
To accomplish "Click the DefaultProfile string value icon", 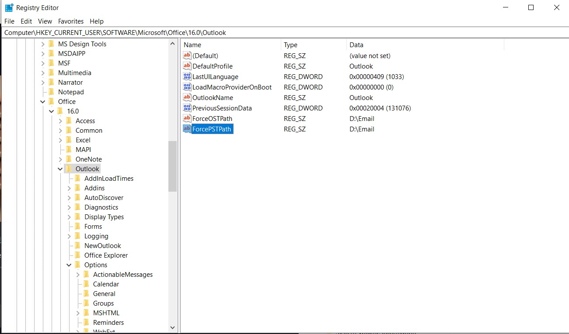I will 187,66.
